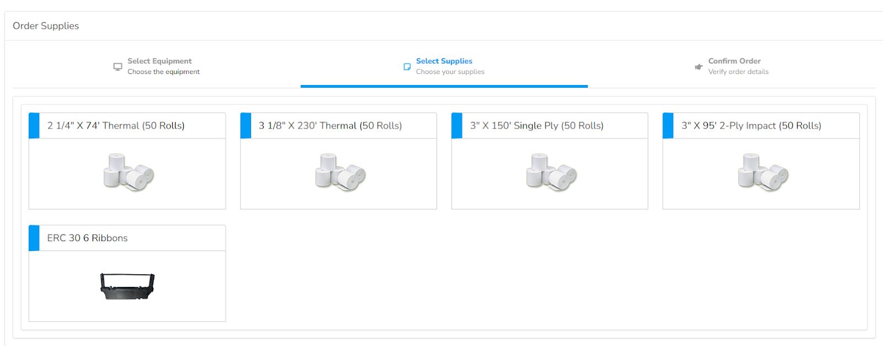
Task: Click paper rolls image for 3 1/8" Thermal
Action: [340, 172]
